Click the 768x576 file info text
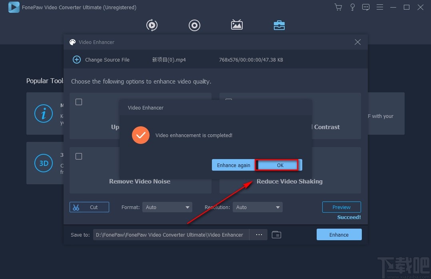 [x=251, y=60]
